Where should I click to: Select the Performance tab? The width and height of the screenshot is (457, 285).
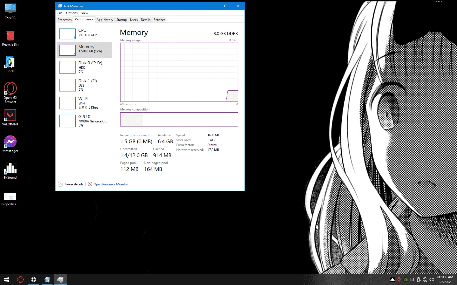click(84, 19)
